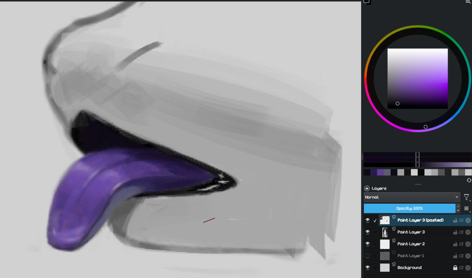Select the Paint Layer 1 layer name
This screenshot has height=278, width=472.
[411, 256]
